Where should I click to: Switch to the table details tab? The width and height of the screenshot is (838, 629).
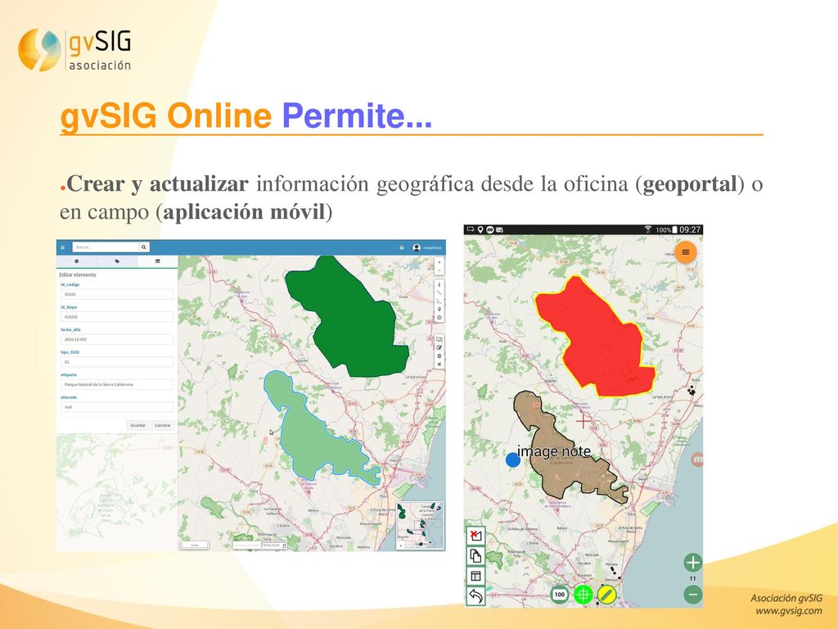pos(158,261)
